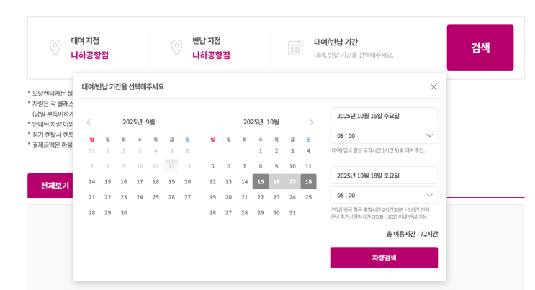Select 나하공항점 as return location
This screenshot has height=290, width=535.
pos(211,55)
